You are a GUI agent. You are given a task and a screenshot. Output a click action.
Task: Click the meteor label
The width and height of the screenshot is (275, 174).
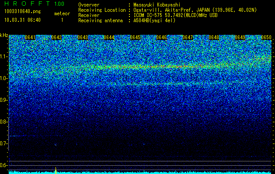click(62, 13)
